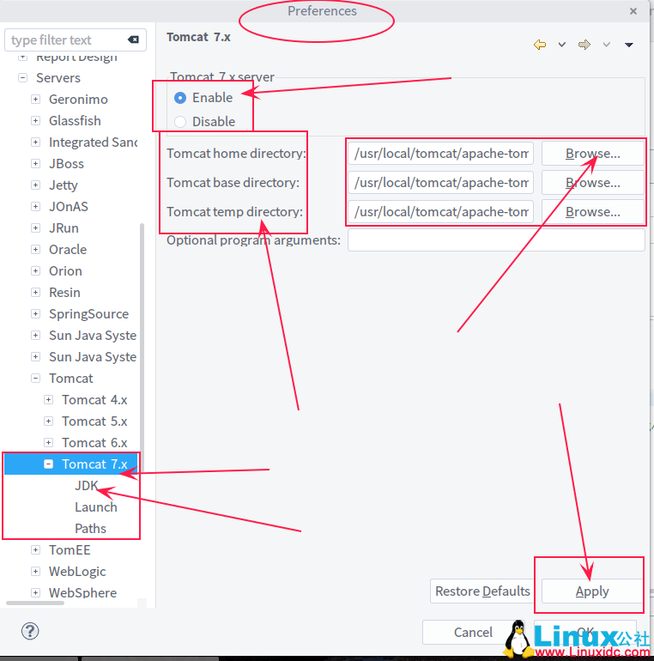Open the JDK settings under Tomcat 7.x
654x661 pixels.
point(87,486)
